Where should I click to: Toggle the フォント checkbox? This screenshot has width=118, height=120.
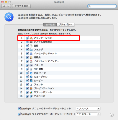27,85
